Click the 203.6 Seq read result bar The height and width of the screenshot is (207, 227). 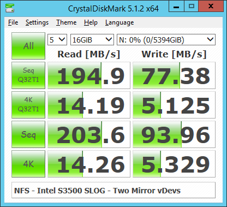89,134
